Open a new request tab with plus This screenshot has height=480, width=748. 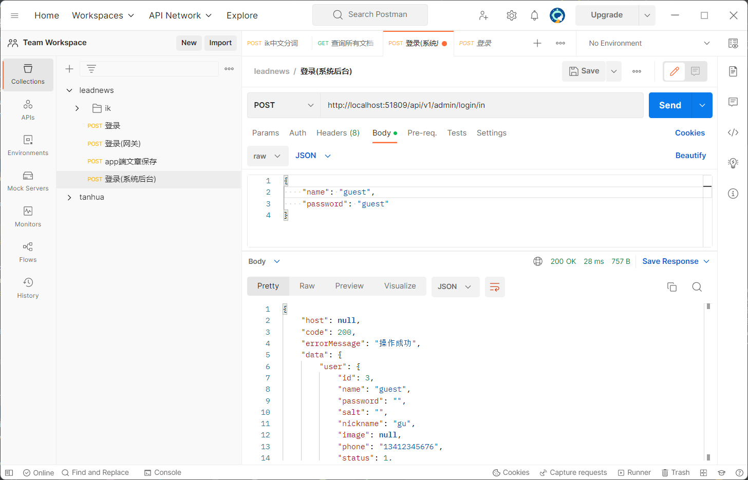coord(537,43)
